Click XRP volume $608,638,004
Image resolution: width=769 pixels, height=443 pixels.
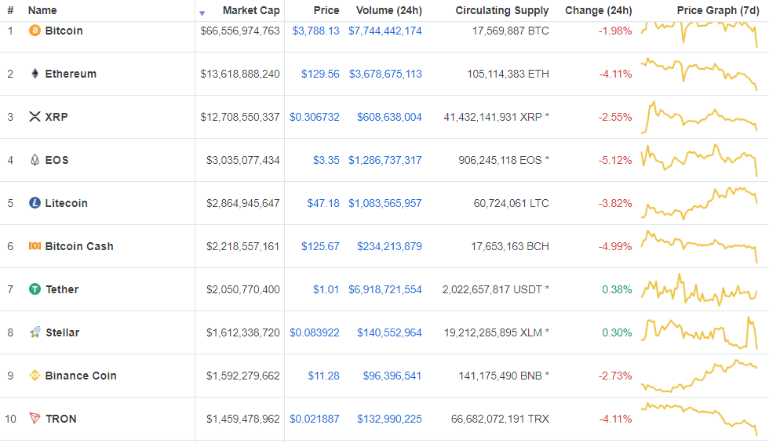(389, 117)
